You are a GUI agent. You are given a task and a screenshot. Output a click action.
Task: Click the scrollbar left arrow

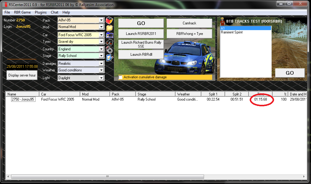(x=8, y=176)
